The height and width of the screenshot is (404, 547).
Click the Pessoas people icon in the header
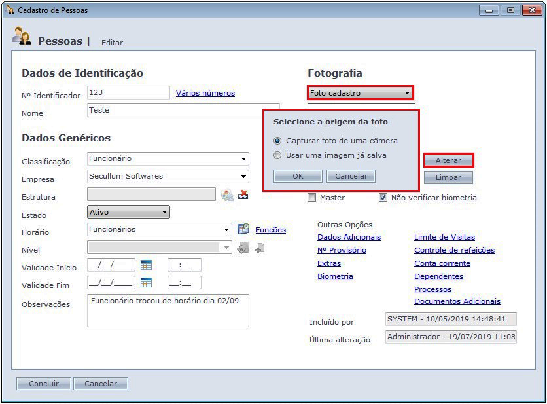click(22, 37)
